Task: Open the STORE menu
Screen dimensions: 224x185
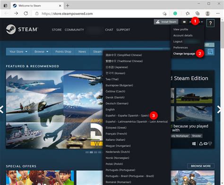Action: pos(57,30)
